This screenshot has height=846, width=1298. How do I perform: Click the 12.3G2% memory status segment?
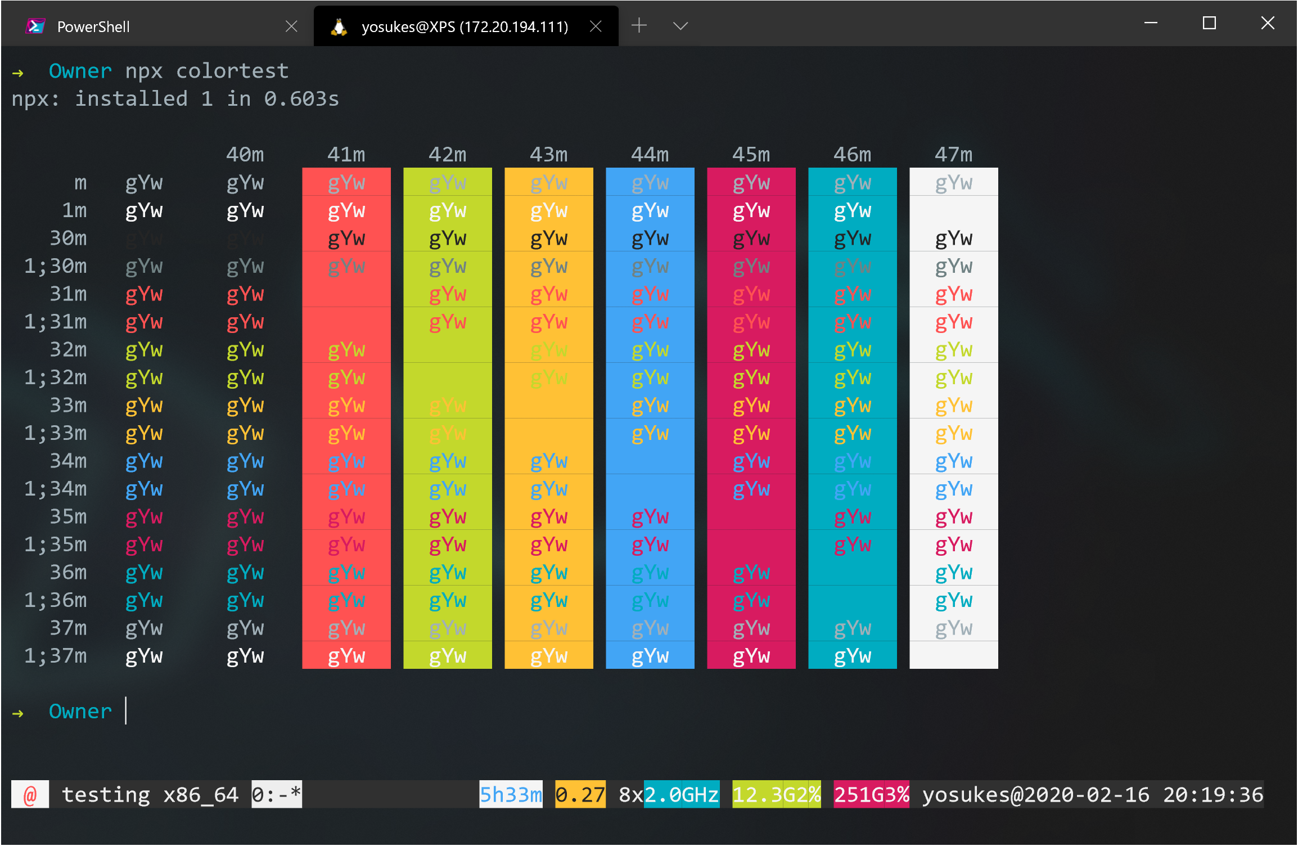click(777, 794)
